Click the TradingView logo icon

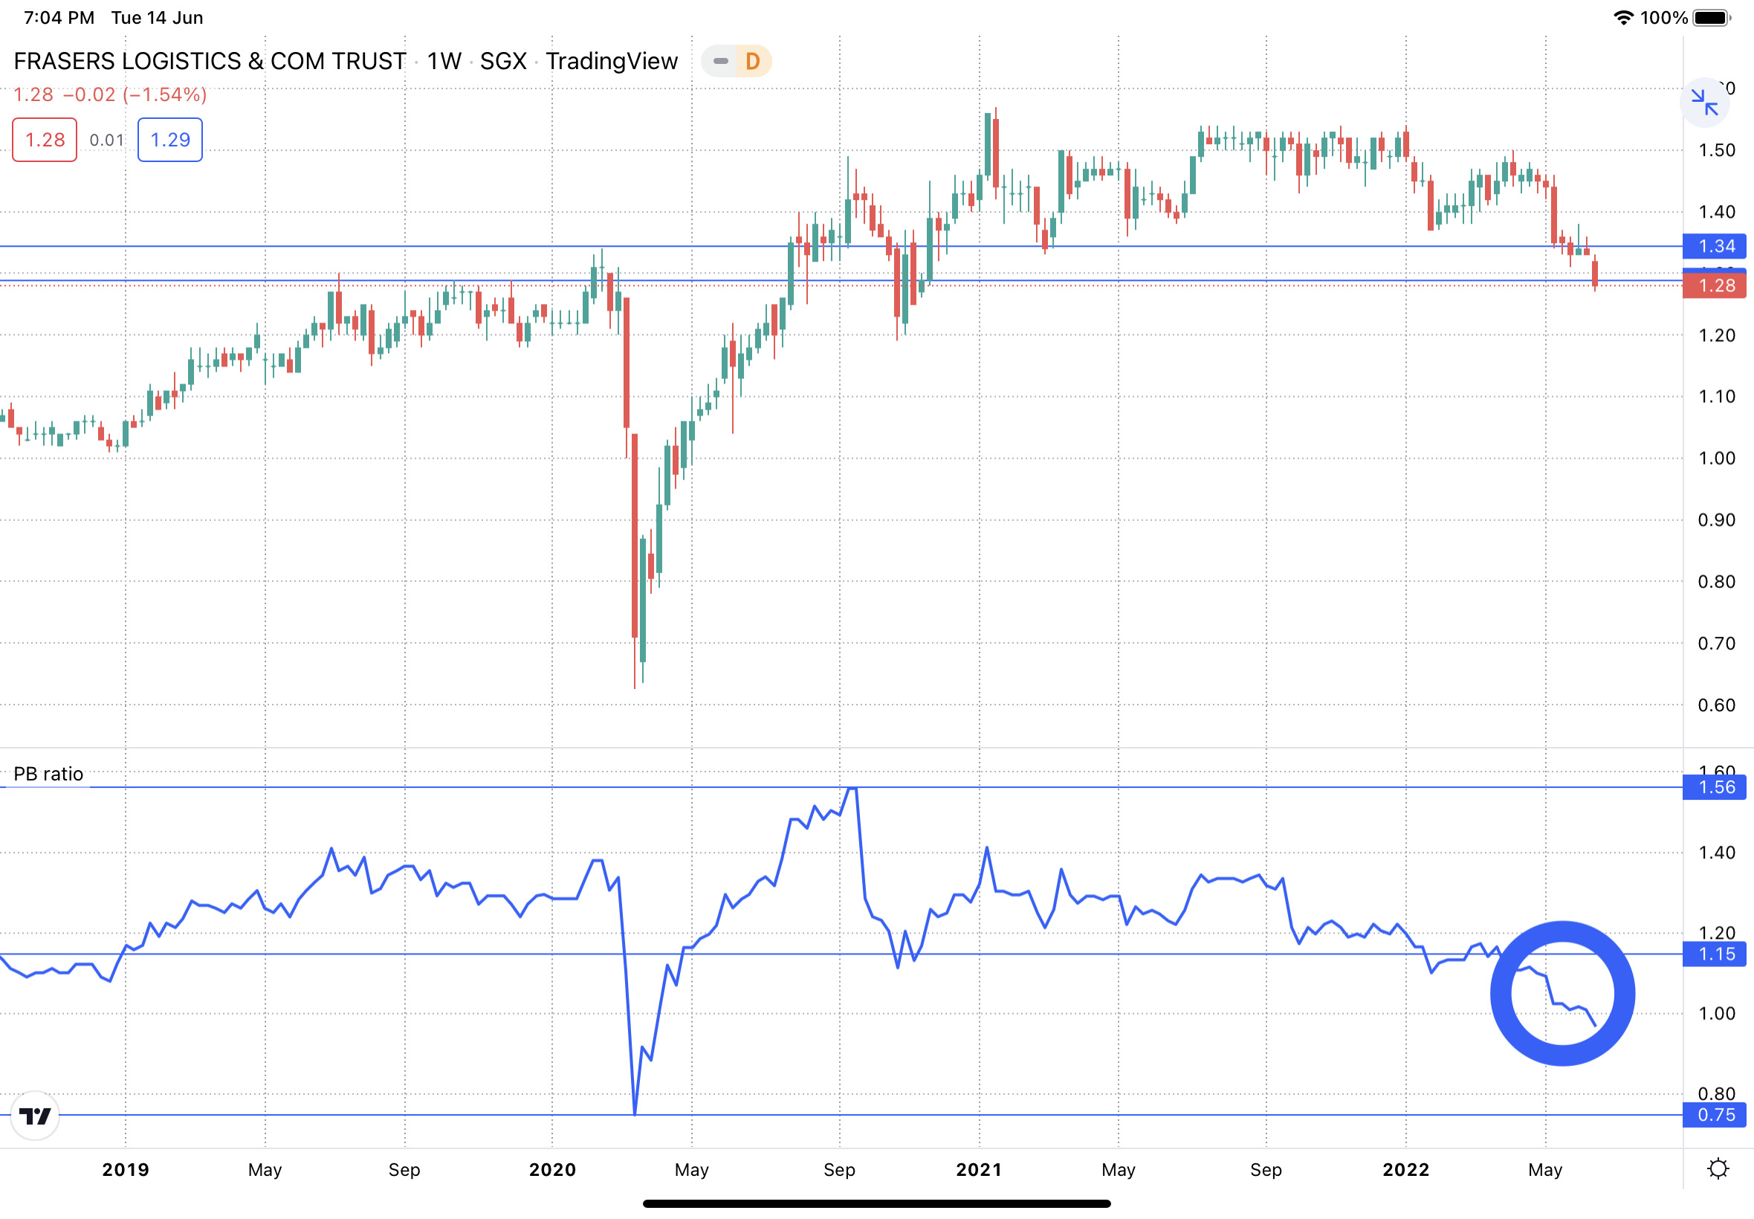(34, 1116)
